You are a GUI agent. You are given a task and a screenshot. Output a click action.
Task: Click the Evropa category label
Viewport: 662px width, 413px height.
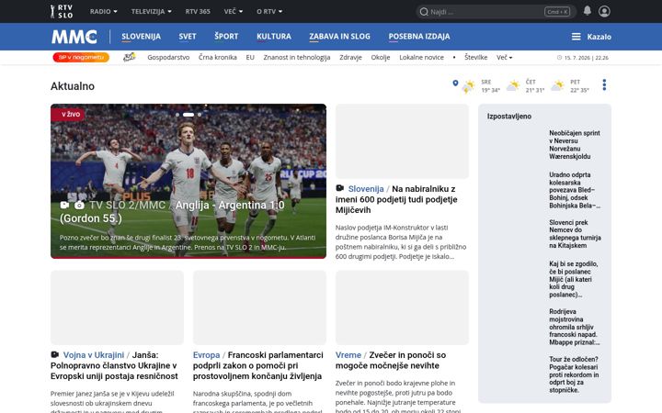(207, 355)
